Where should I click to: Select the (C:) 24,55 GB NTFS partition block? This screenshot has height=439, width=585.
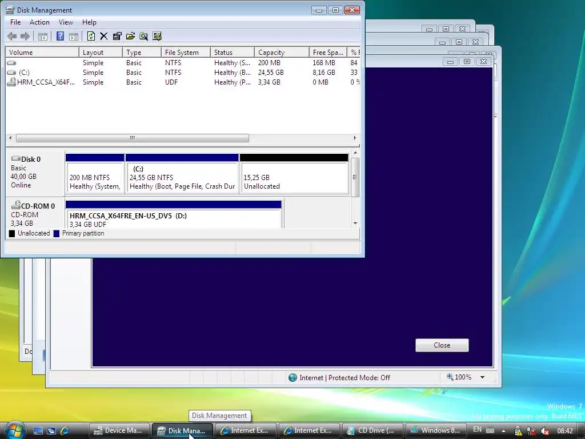click(182, 174)
